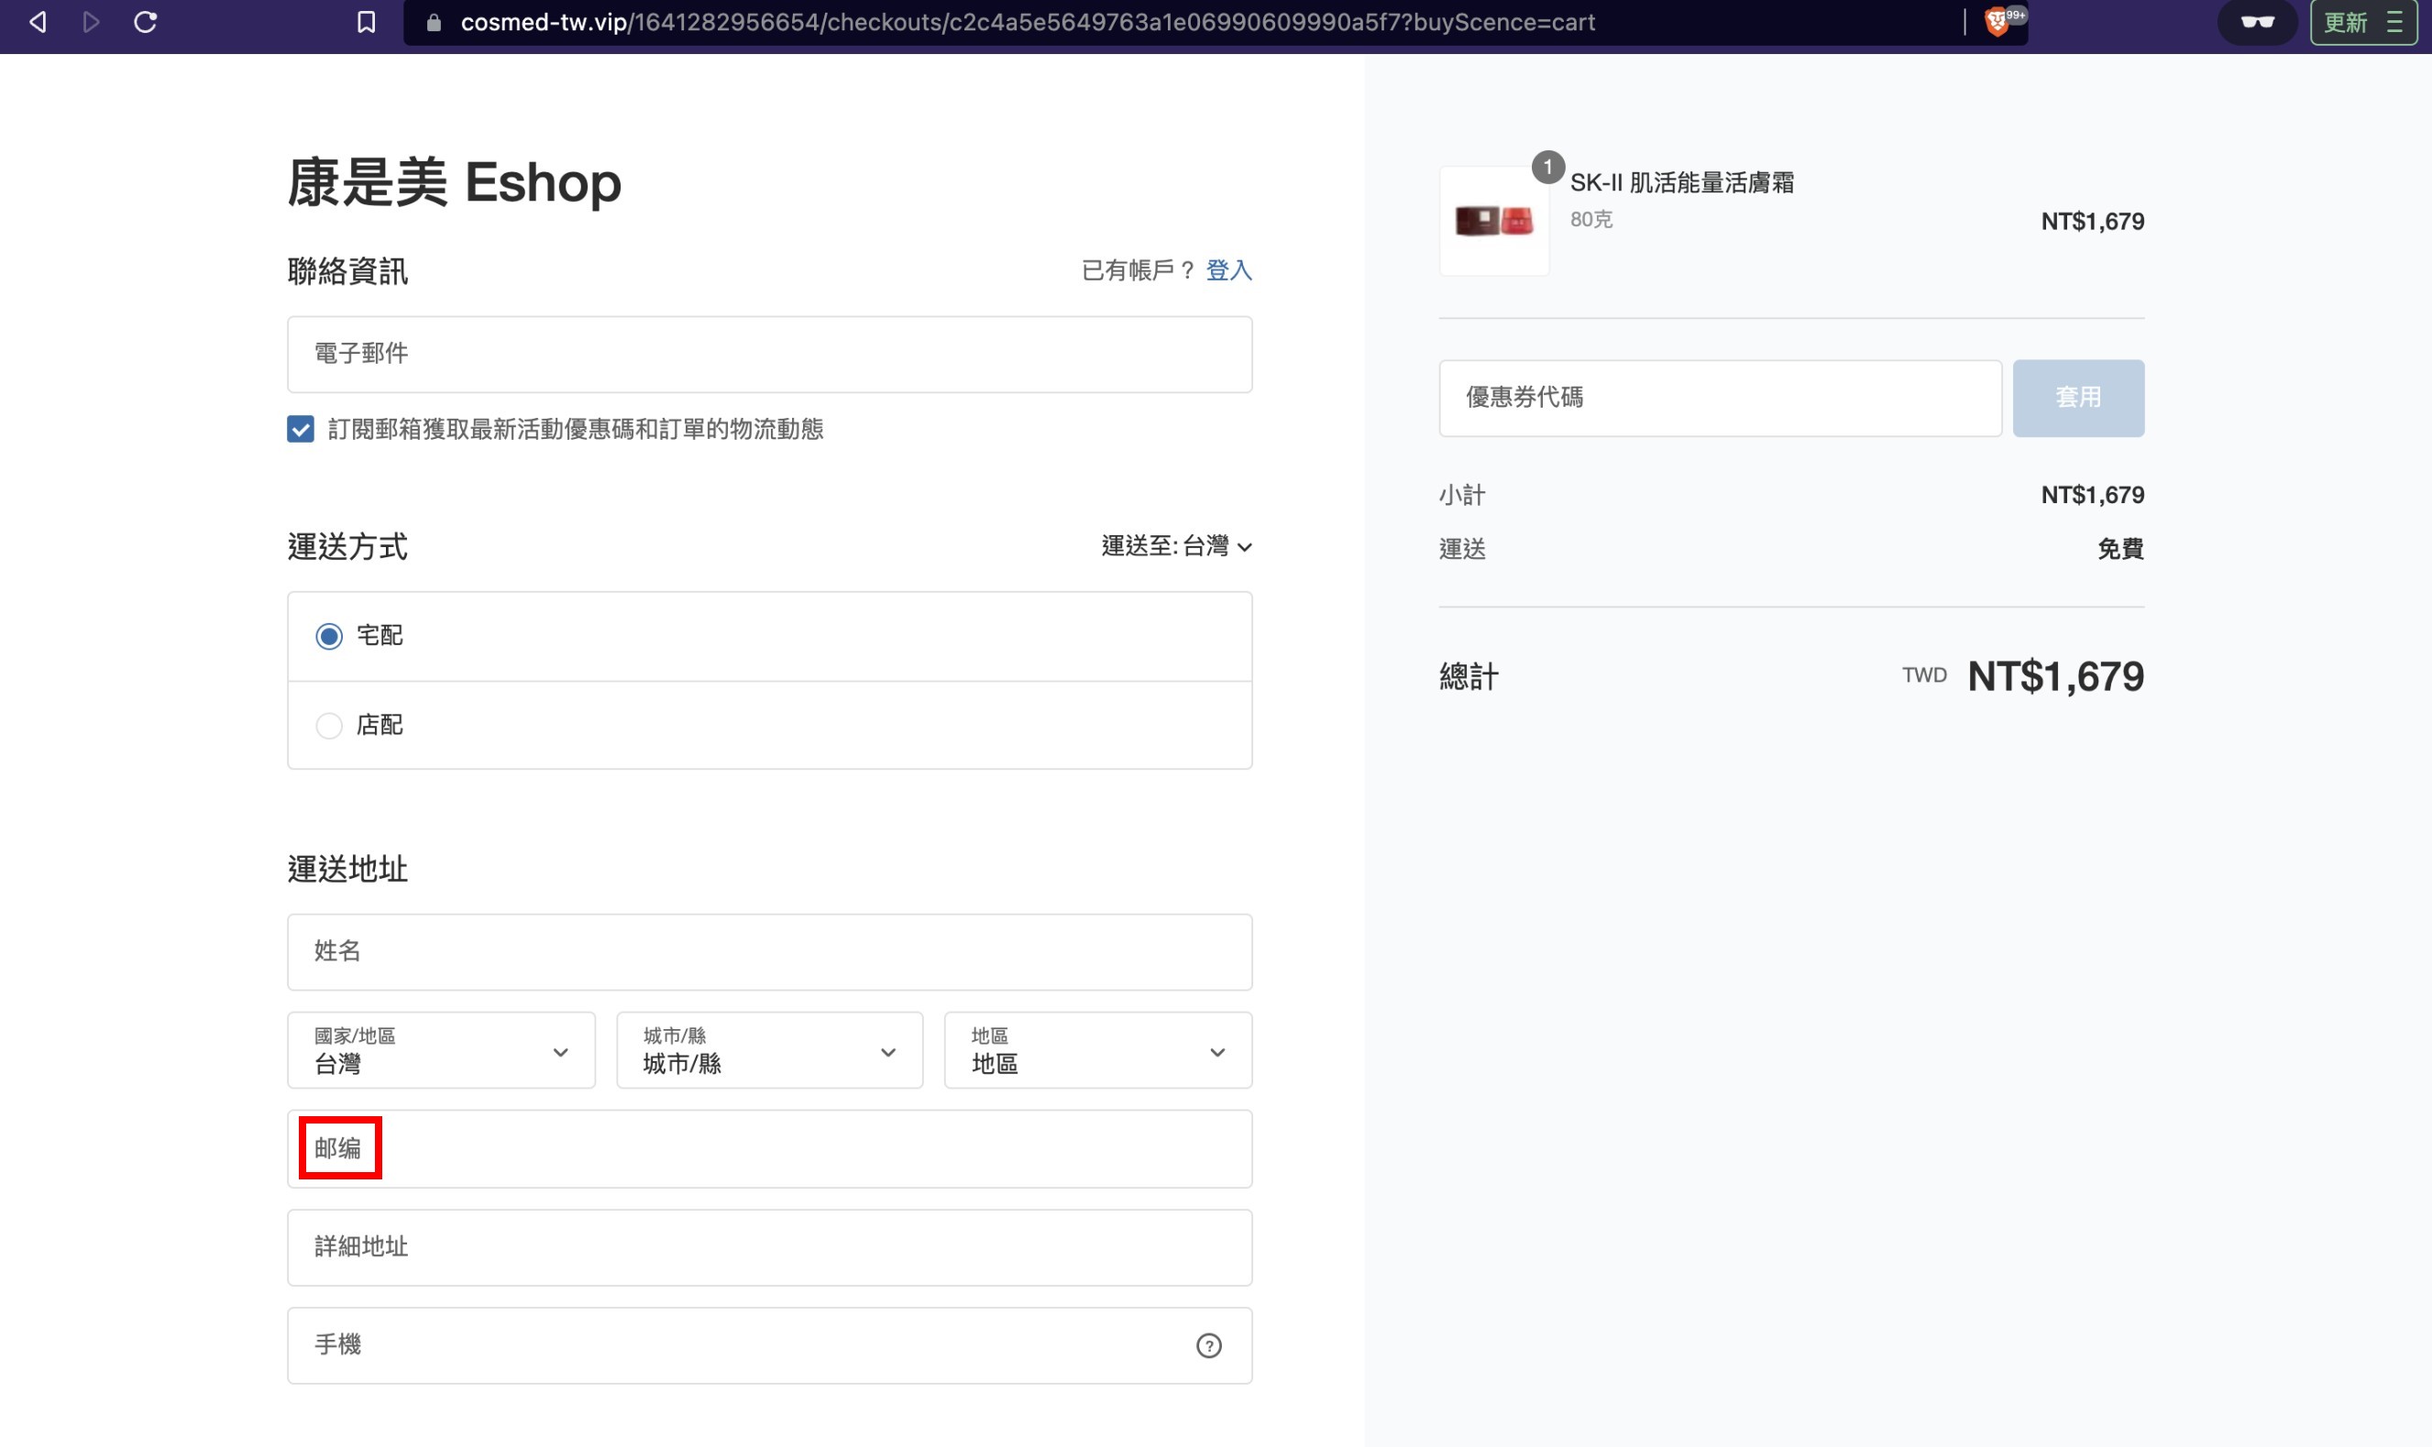Focus the 優惠券代碼 coupon code field

1720,398
